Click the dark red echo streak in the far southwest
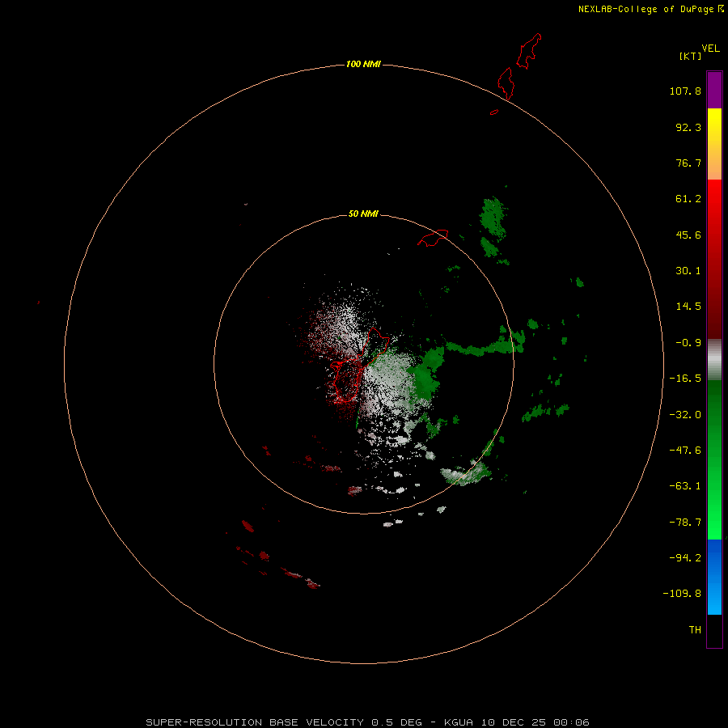The image size is (728, 728). click(300, 578)
